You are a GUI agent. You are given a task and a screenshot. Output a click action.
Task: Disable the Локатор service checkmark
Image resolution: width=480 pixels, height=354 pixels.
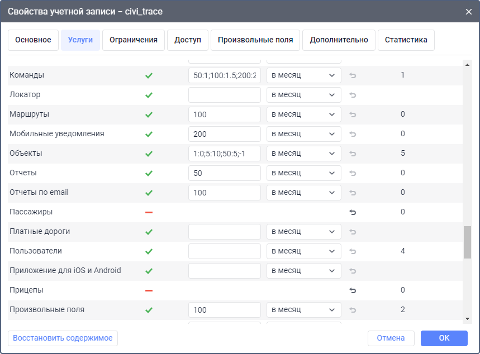click(149, 95)
